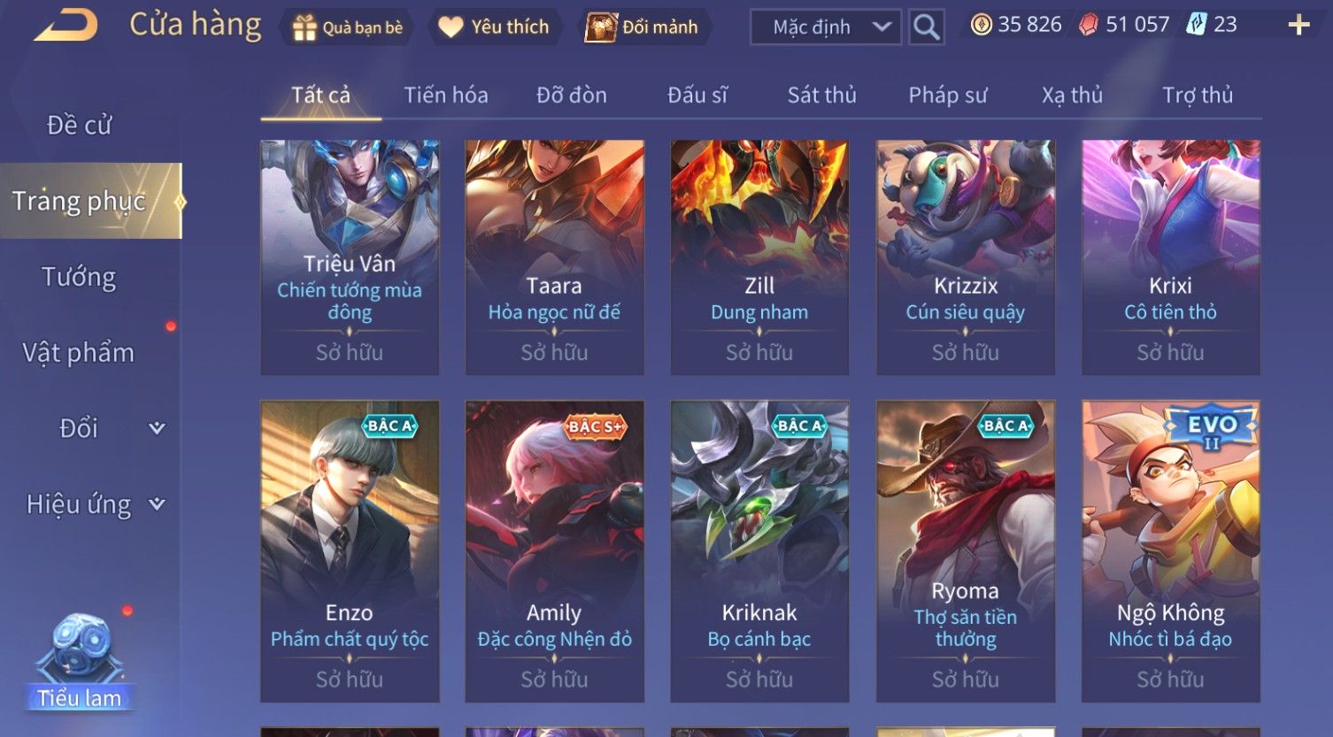Image resolution: width=1333 pixels, height=737 pixels.
Task: Open Đề cử in the sidebar
Action: (79, 126)
